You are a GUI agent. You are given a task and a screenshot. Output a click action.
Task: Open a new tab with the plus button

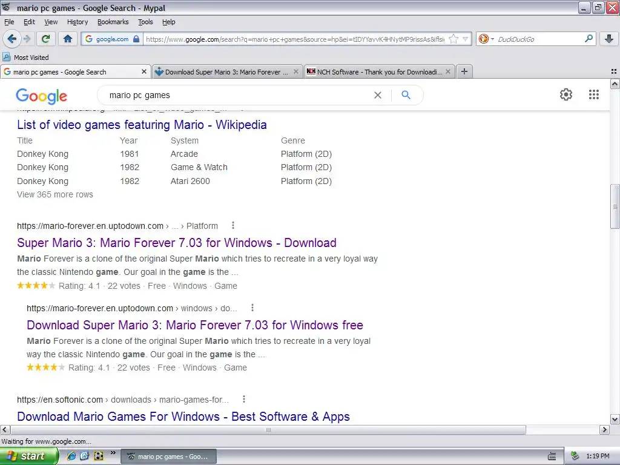(464, 71)
